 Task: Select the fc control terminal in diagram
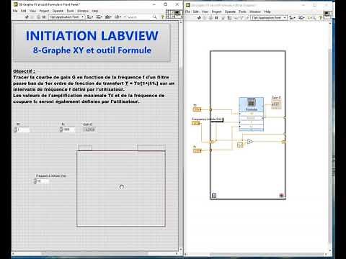(198, 150)
